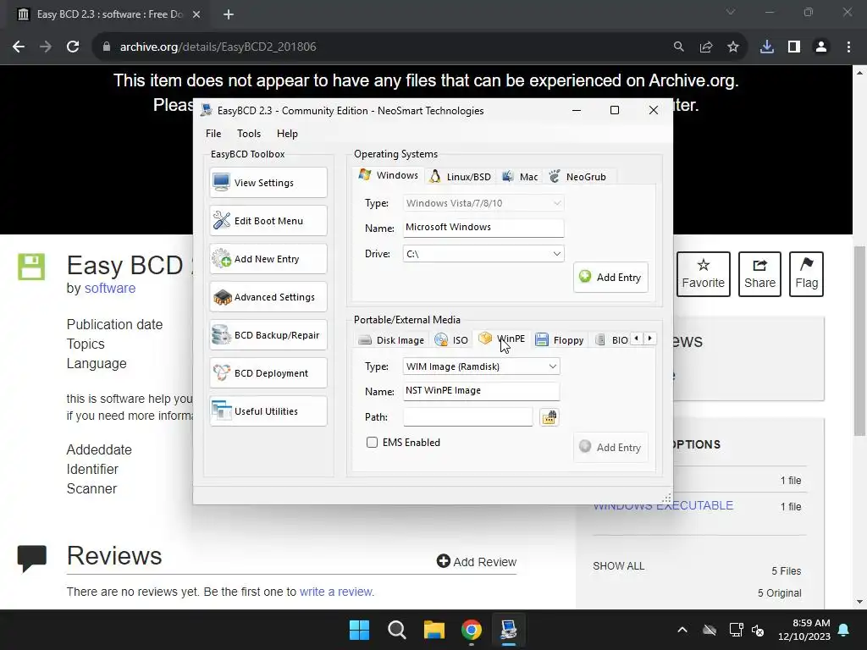Open Chrome downloads icon

767,47
